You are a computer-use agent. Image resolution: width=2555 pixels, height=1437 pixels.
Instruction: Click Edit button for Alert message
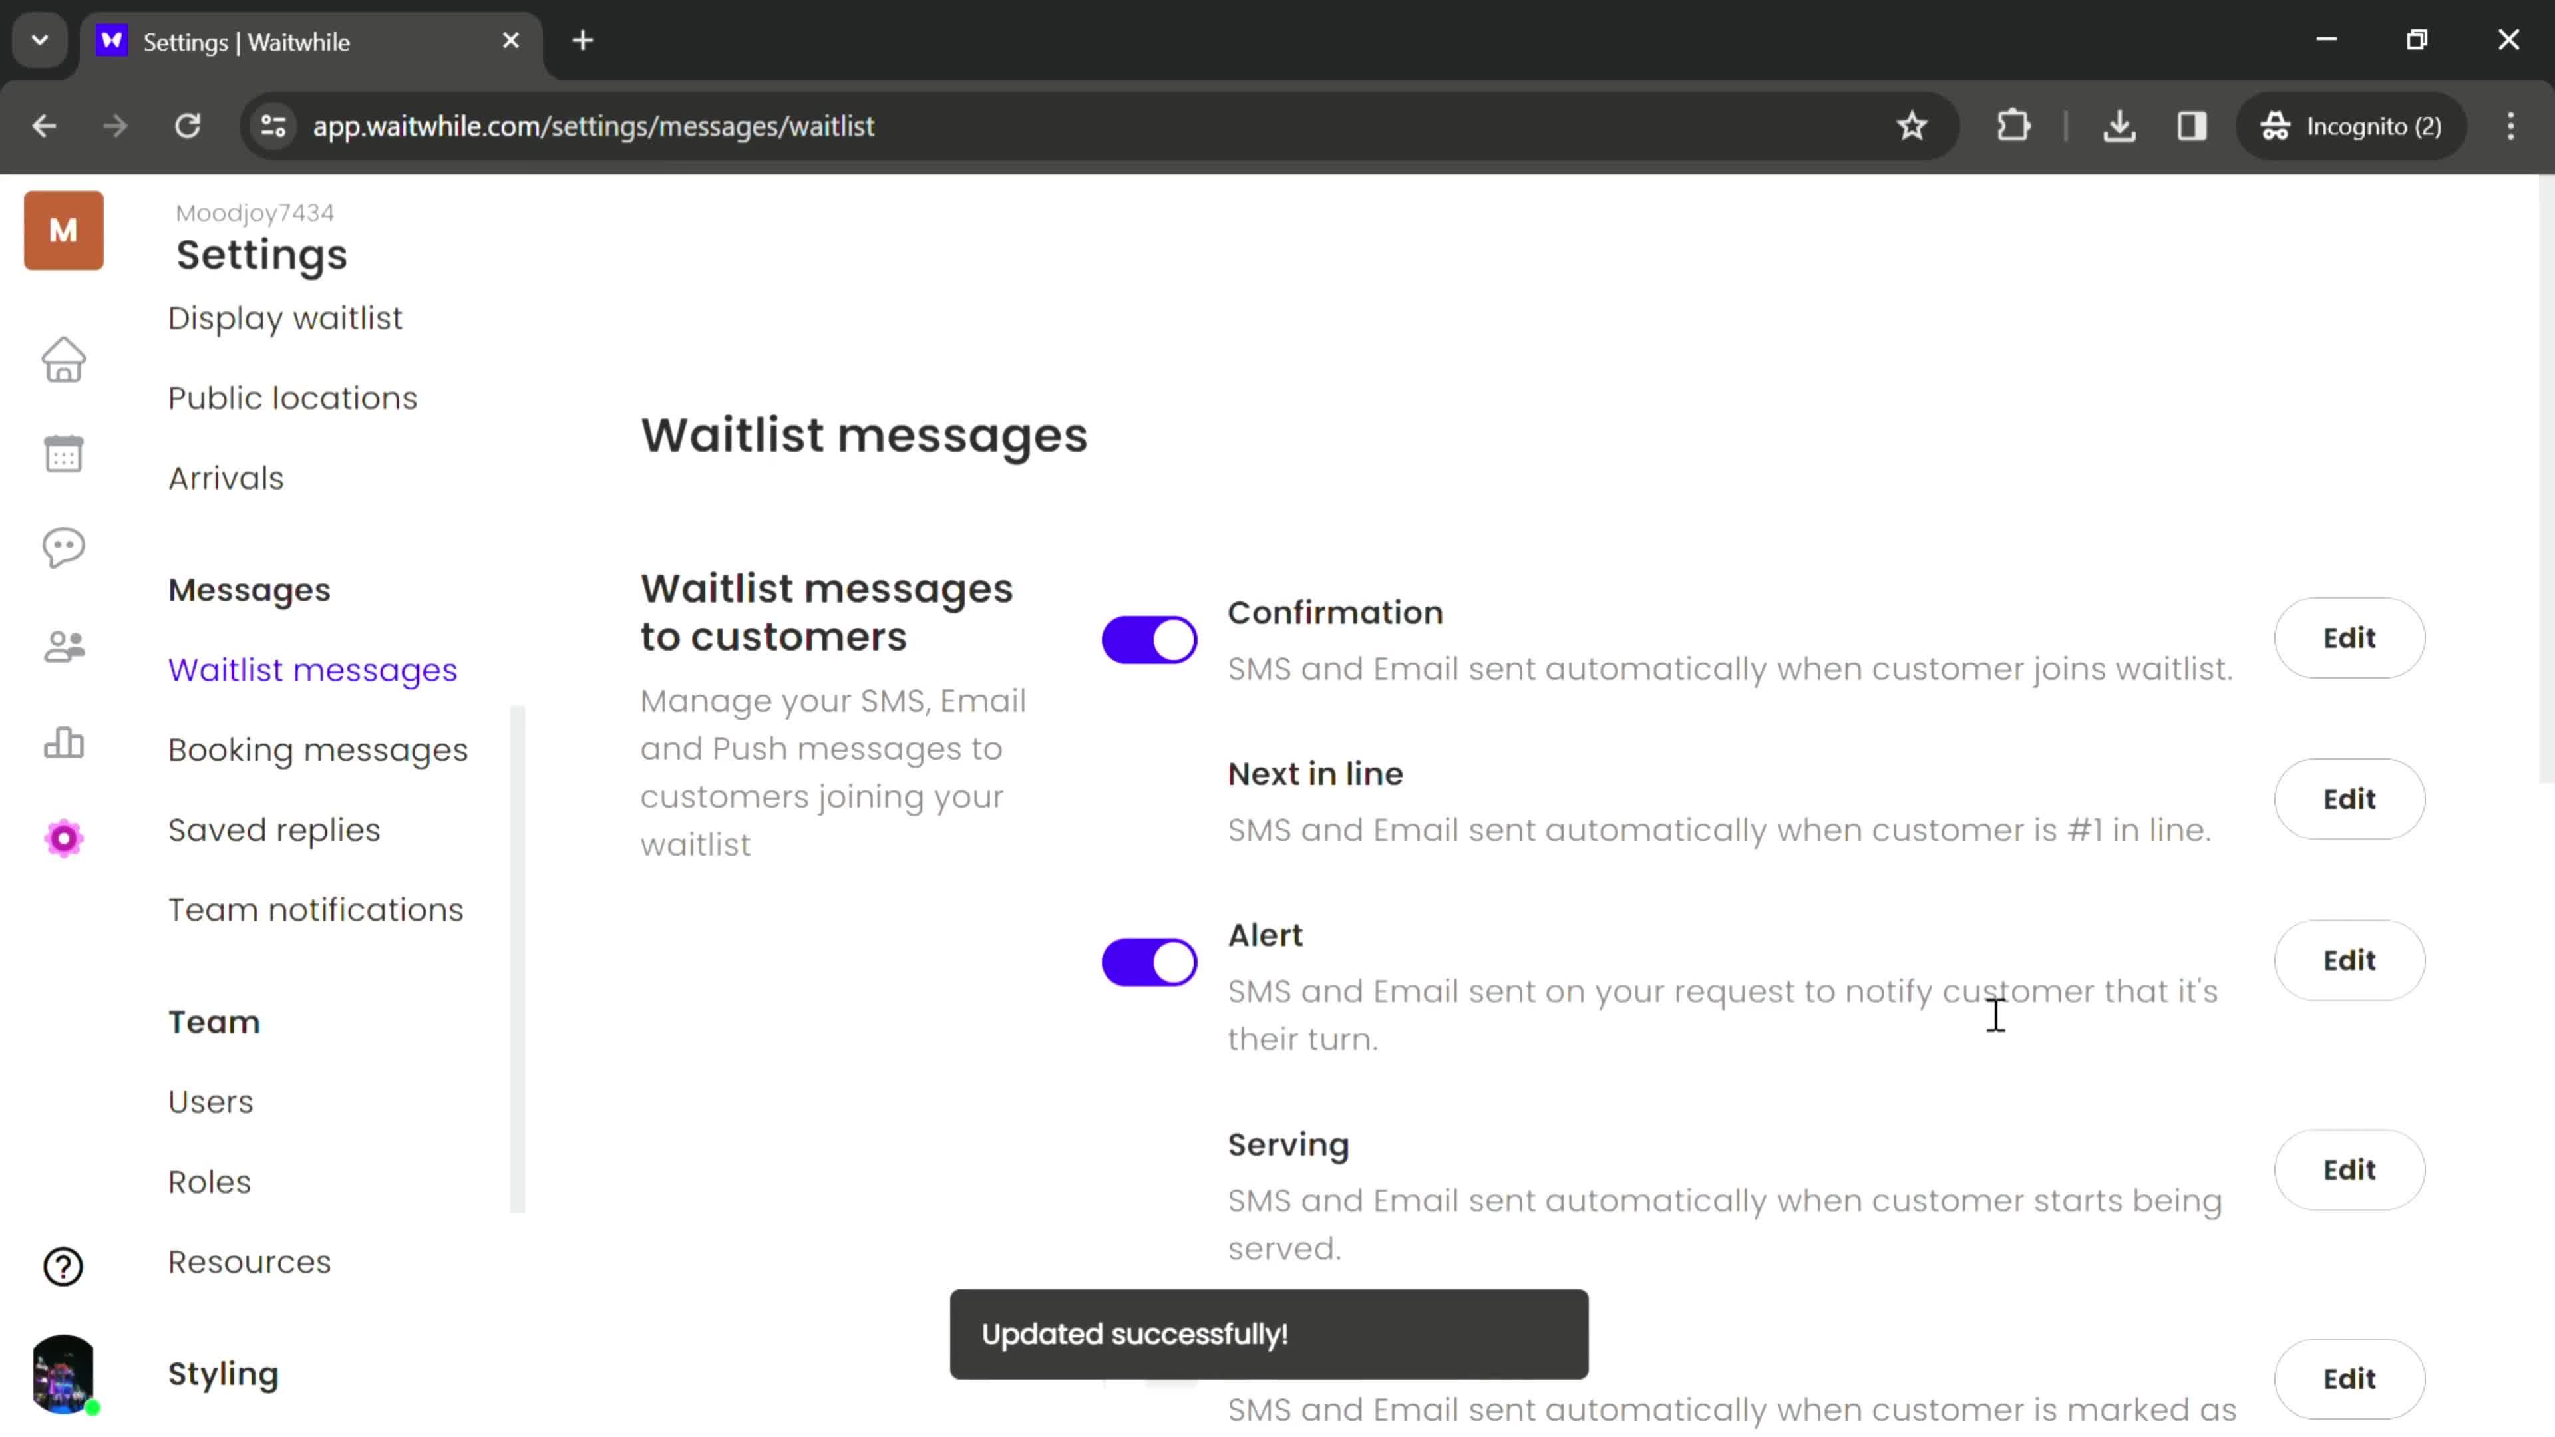click(2348, 960)
